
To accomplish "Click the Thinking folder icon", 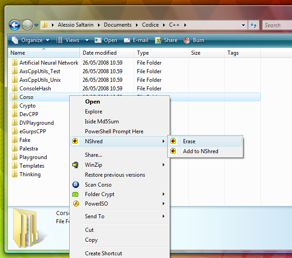I will pyautogui.click(x=14, y=174).
